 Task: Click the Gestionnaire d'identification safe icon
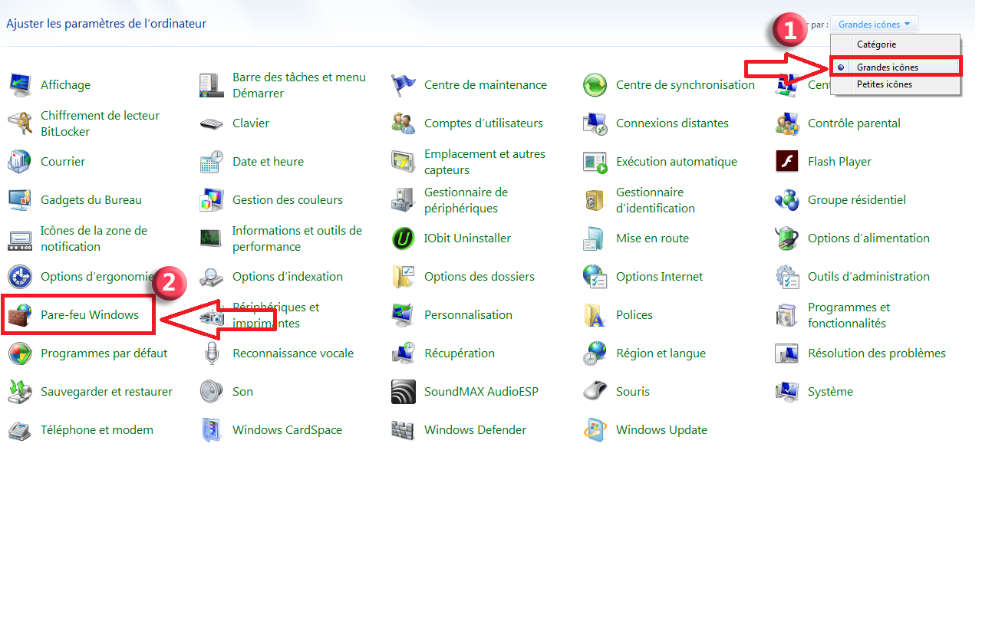coord(595,199)
